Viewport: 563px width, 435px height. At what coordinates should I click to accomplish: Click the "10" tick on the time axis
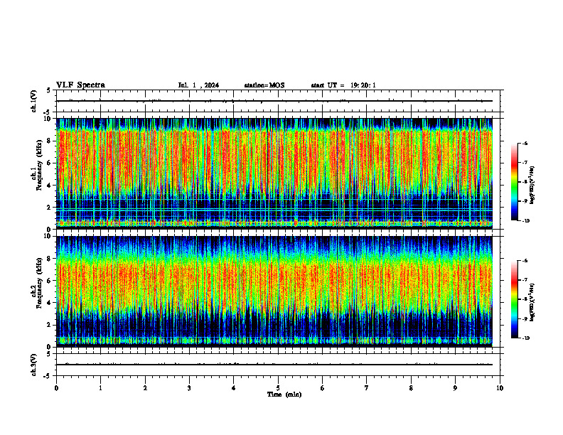coord(500,388)
